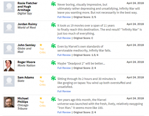
Task: Click the World of Reel publication name
Action: click(27, 28)
